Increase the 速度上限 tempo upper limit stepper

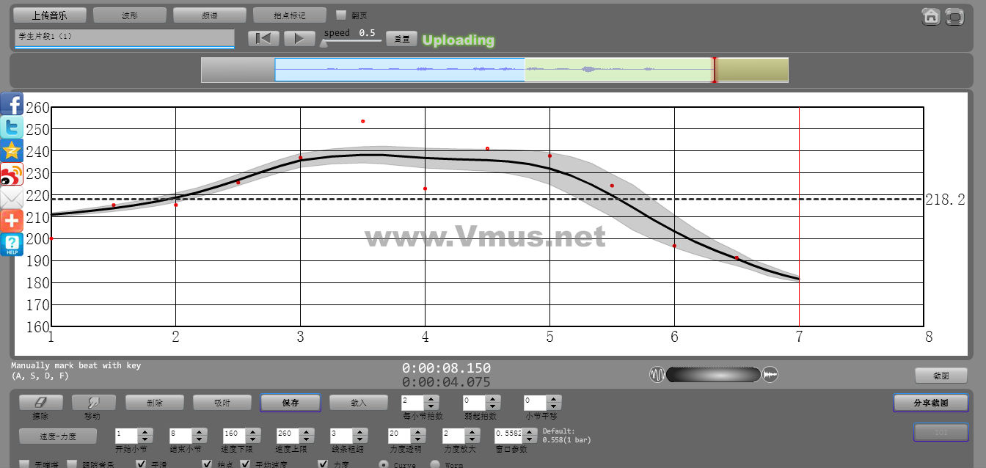pyautogui.click(x=307, y=431)
